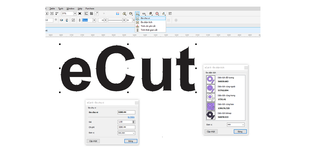The image size is (316, 158).
Task: Click the eCut 6.0 logo toolbar icon
Action: pos(118,14)
